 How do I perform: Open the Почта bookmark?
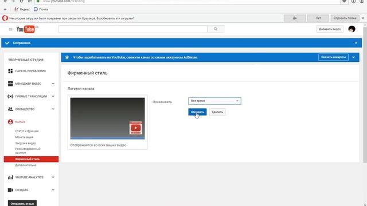[x=41, y=9]
